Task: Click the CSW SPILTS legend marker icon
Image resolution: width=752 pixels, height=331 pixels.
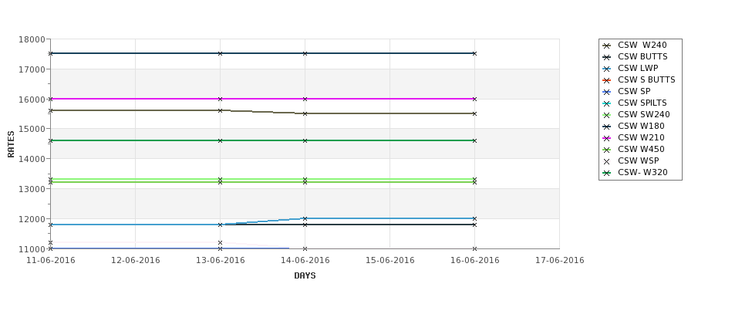Action: (607, 103)
